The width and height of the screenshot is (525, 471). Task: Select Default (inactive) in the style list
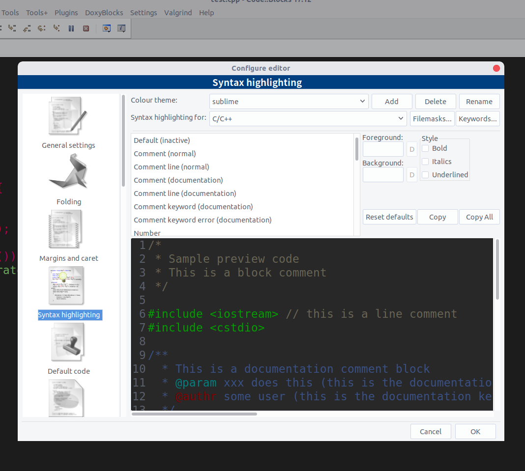click(x=242, y=140)
